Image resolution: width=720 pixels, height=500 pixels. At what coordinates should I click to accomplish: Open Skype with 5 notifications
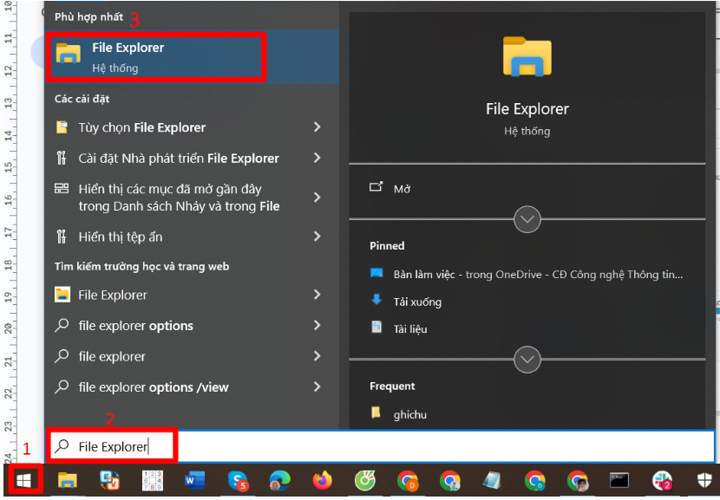(x=238, y=481)
